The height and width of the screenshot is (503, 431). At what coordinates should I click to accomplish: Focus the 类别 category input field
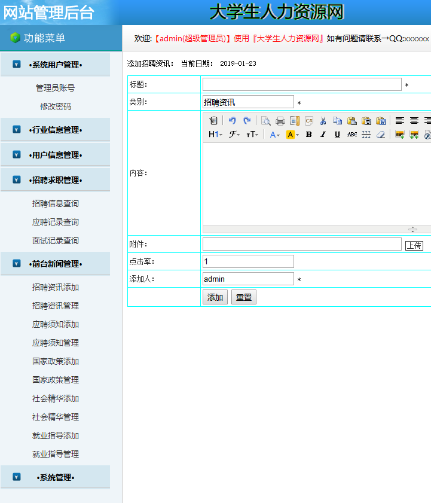(x=248, y=102)
